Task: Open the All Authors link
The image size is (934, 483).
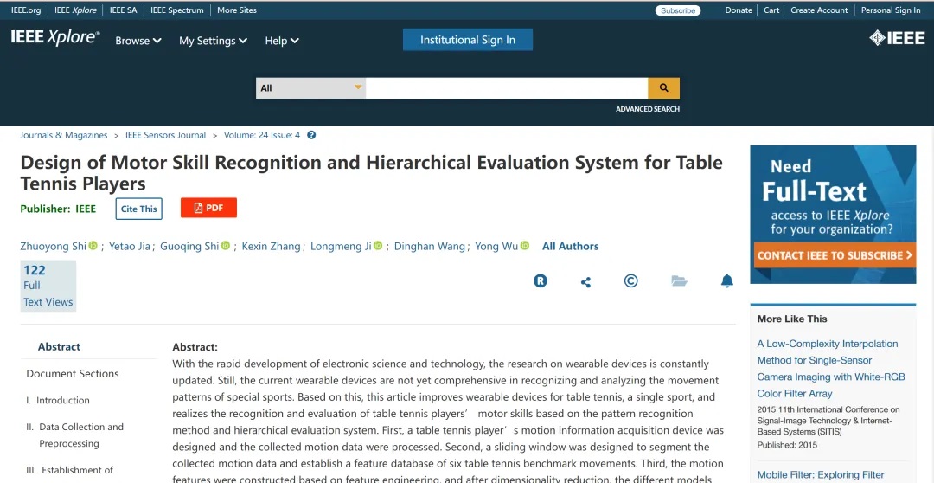Action: pos(570,247)
